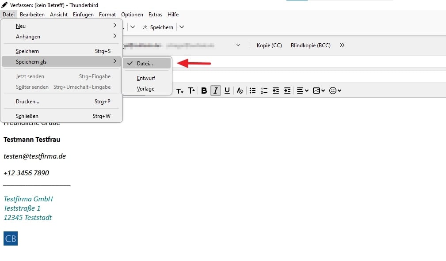Toggle underline text formatting

pos(227,91)
